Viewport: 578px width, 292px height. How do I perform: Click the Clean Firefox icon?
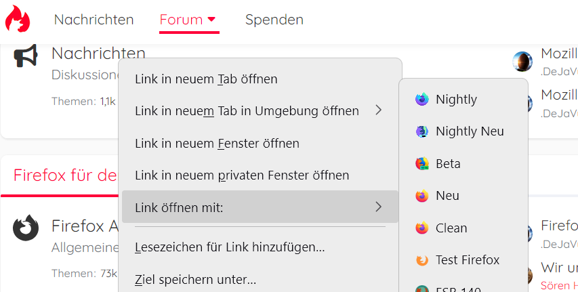(x=422, y=228)
